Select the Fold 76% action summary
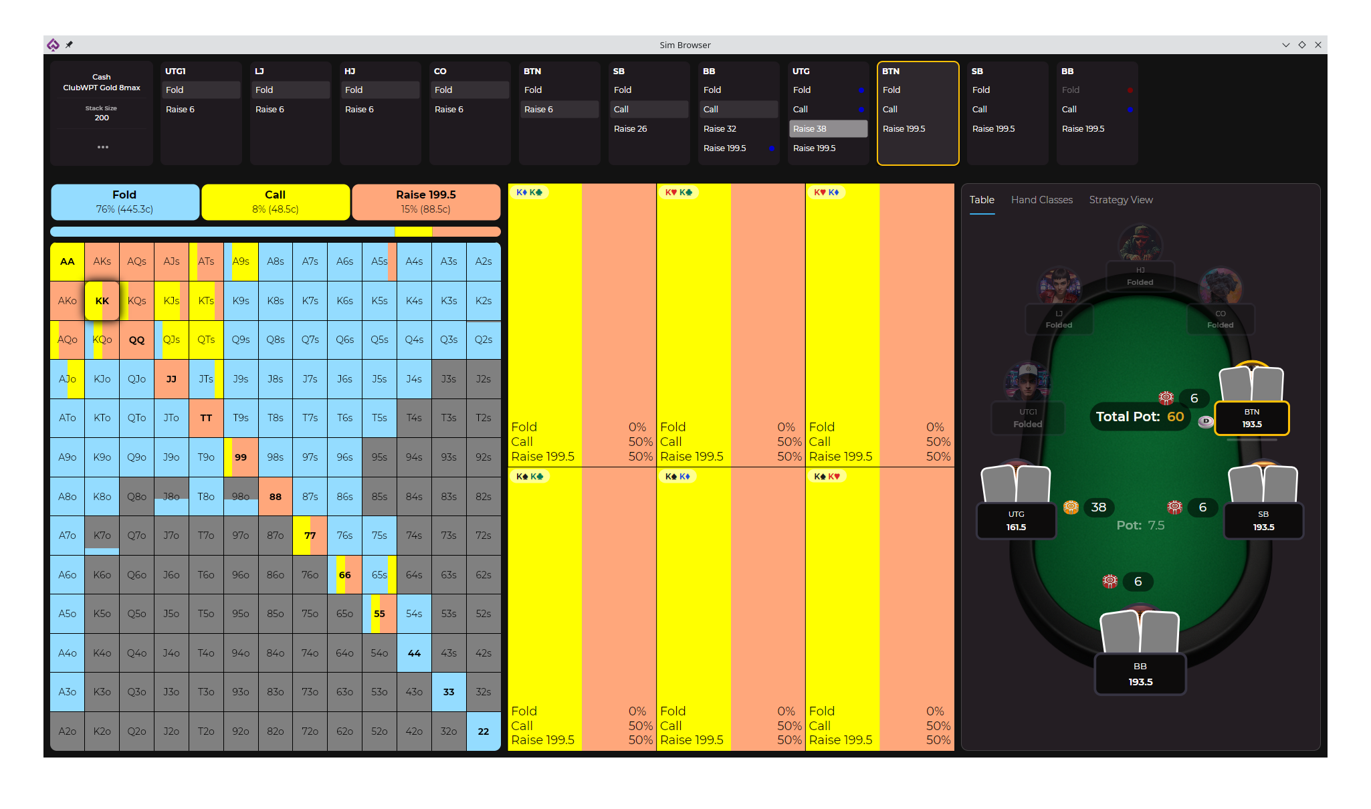 [124, 202]
